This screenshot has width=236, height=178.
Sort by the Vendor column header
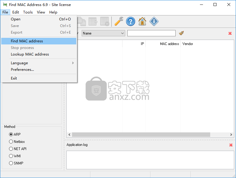tap(207, 44)
